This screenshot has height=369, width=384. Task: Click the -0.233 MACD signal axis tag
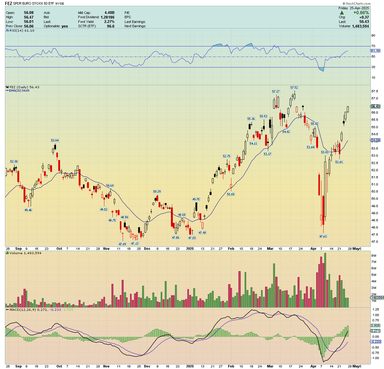click(375, 342)
